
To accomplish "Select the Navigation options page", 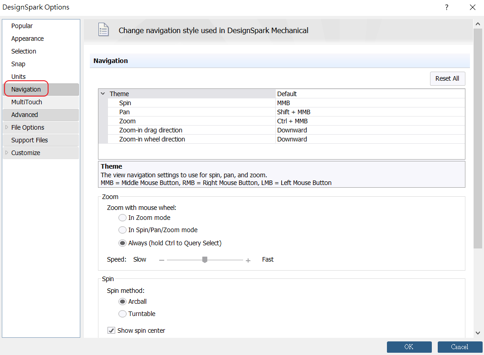I will [41, 89].
